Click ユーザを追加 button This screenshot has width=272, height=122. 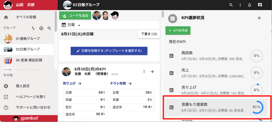(x=75, y=16)
